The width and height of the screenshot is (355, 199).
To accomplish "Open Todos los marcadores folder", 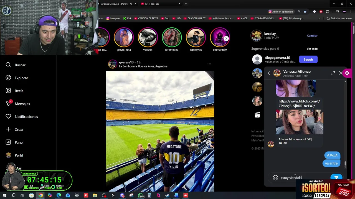I will (339, 19).
